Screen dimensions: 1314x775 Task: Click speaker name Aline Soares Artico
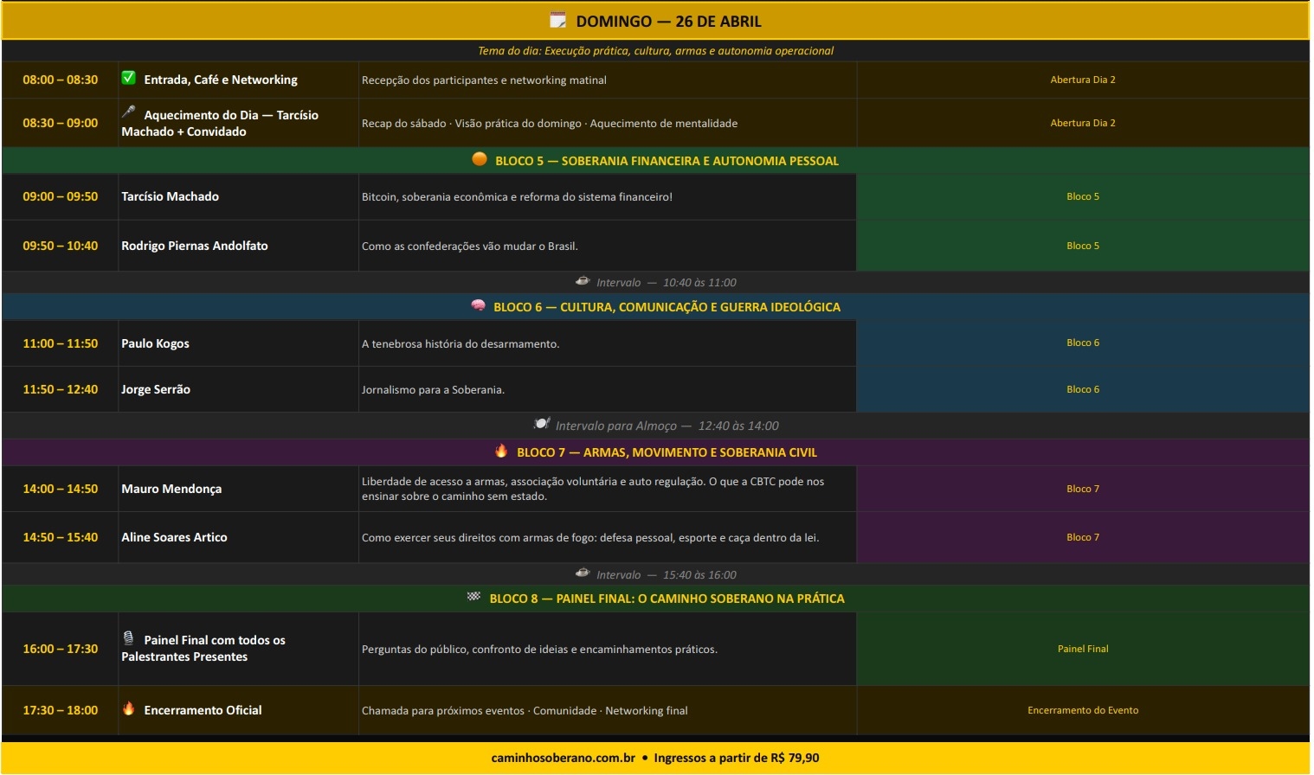pos(174,537)
